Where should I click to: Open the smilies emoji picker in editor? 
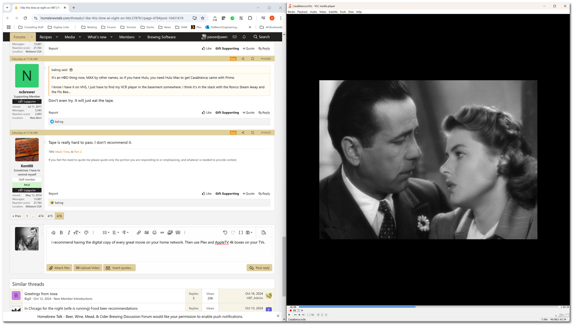154,233
